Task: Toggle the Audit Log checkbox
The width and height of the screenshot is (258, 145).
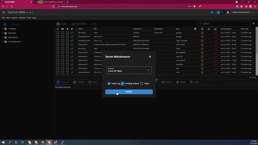Action: 109,83
